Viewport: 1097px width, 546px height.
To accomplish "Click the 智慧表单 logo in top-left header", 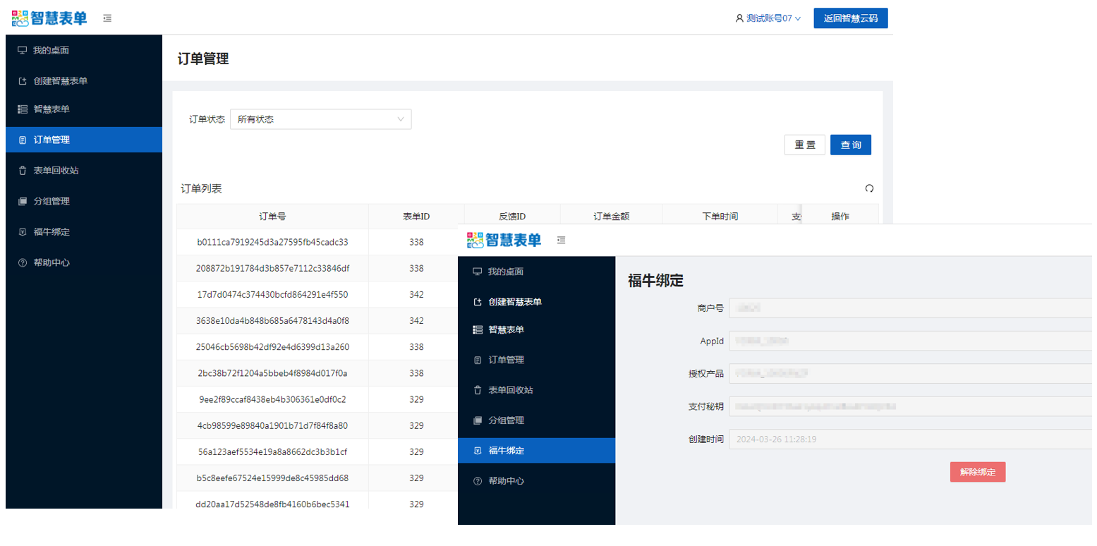I will coord(49,18).
